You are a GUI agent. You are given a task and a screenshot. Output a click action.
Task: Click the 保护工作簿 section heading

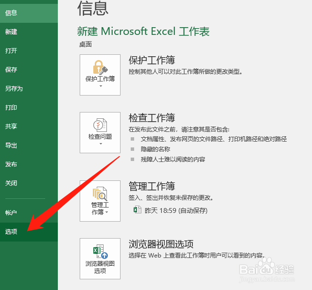(152, 60)
